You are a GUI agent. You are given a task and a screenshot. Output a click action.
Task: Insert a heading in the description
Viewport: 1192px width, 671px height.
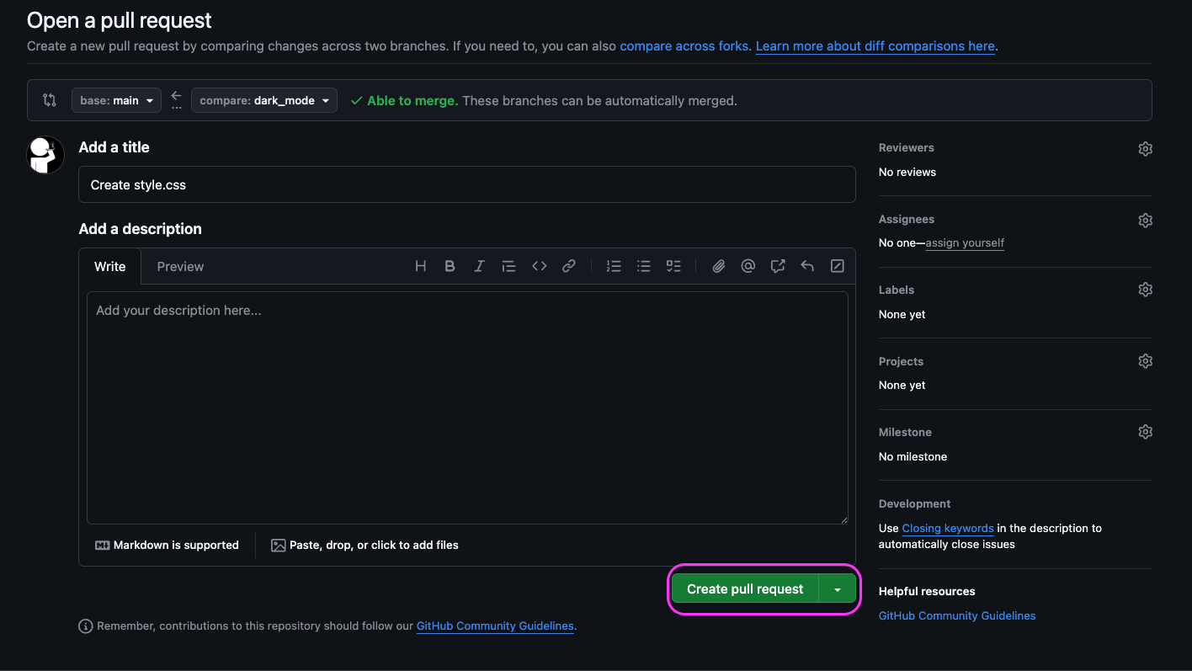click(420, 265)
